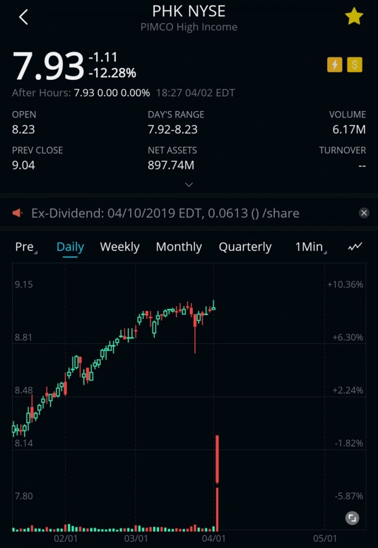Select the Daily chart tab

70,247
